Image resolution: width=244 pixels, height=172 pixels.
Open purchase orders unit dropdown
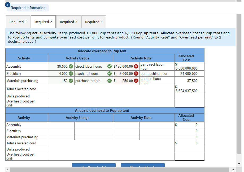[x=94, y=81]
